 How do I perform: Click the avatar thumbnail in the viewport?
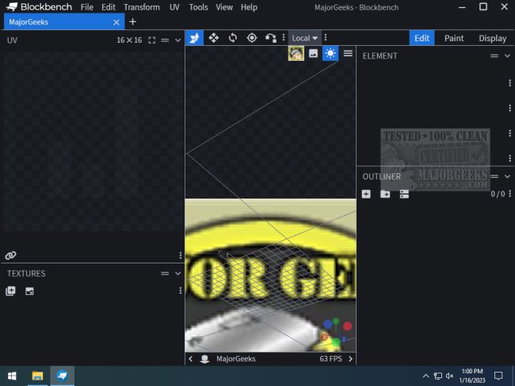[296, 54]
